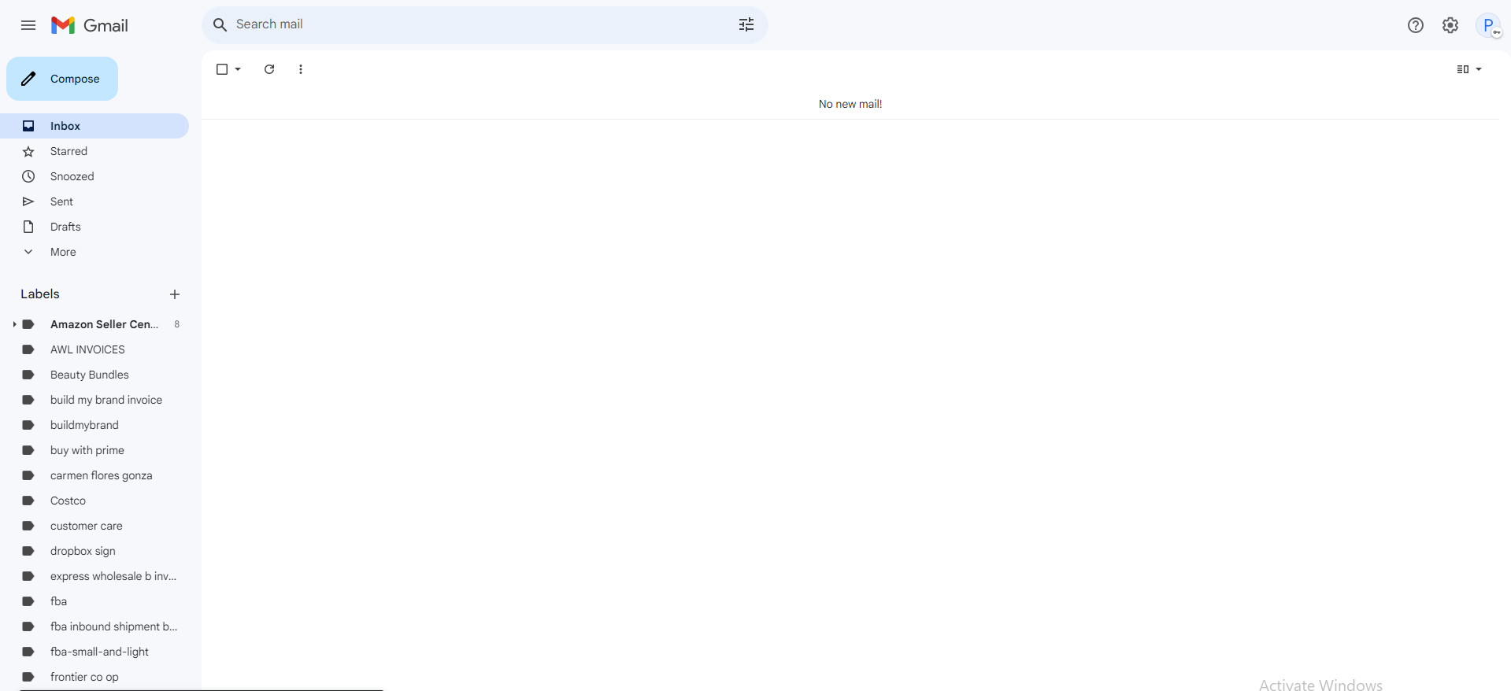This screenshot has height=691, width=1511.
Task: Click into the Search mail field
Action: [x=484, y=24]
